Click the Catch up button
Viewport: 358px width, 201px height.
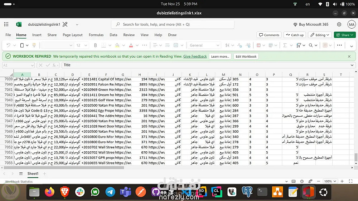point(295,35)
